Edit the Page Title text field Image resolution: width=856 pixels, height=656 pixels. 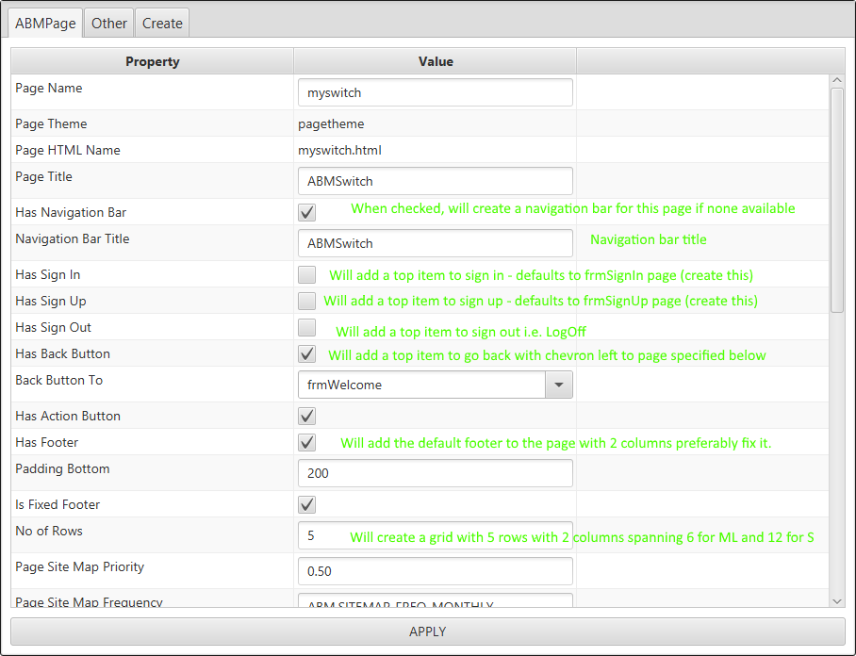point(435,181)
